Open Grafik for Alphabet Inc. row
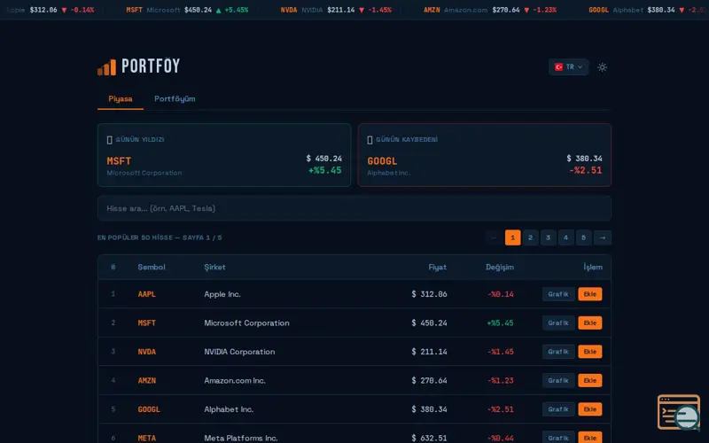 pos(558,409)
